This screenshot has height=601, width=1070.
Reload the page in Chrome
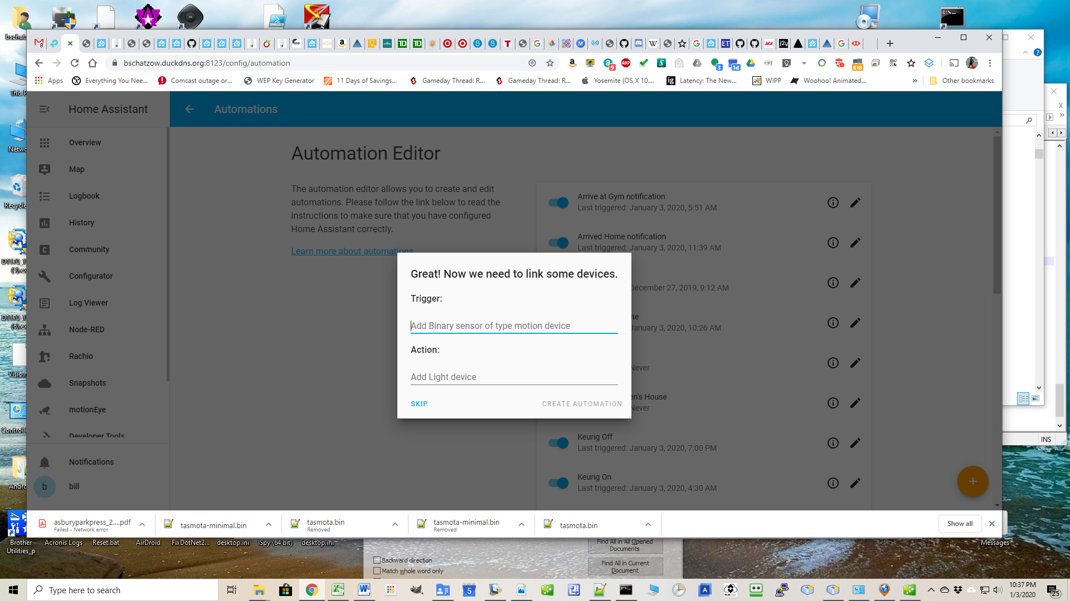[75, 63]
